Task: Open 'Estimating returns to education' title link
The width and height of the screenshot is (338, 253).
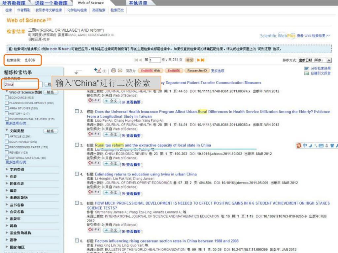Action: tap(146, 174)
